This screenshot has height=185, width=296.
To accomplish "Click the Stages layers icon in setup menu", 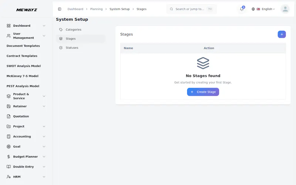I will 61,39.
